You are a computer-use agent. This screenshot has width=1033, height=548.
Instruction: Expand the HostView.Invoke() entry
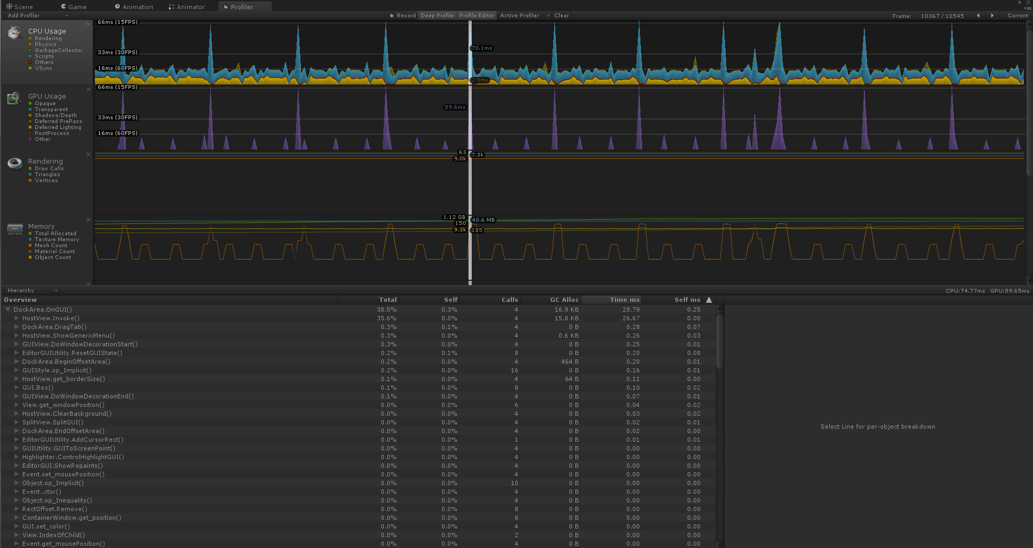(x=16, y=318)
